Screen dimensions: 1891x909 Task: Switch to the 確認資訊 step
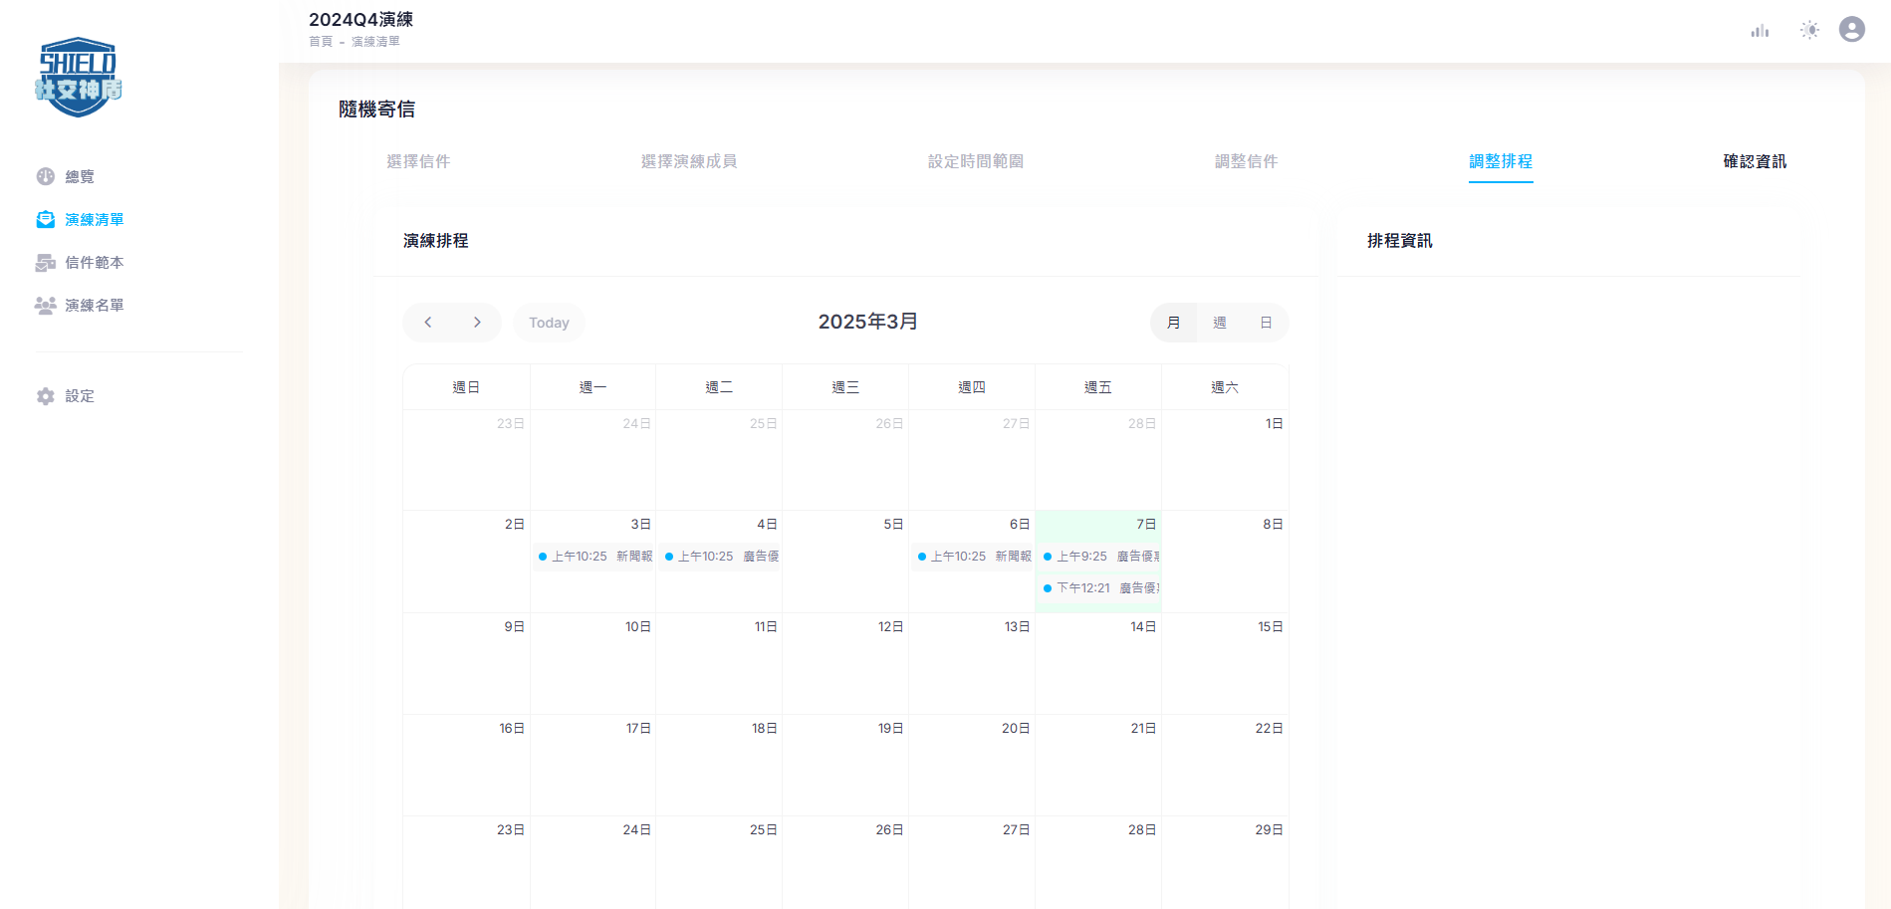1755,161
